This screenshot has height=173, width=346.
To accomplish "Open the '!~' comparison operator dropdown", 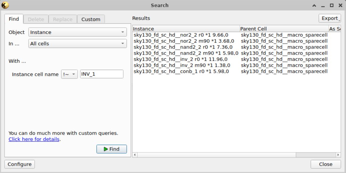I will coord(69,74).
